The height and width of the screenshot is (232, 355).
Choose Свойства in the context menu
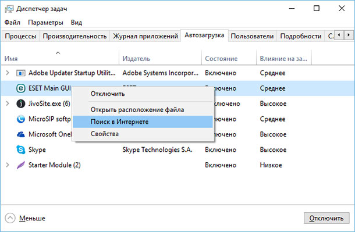click(143, 134)
